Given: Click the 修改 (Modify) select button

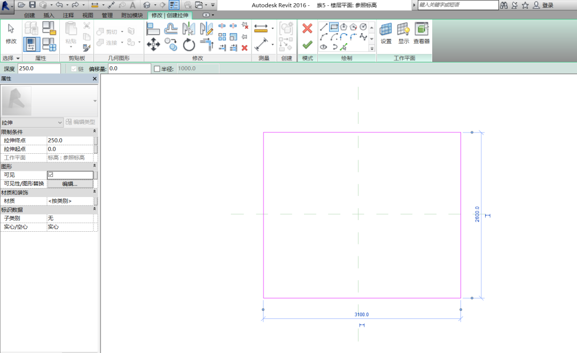Looking at the screenshot, I should click(x=11, y=33).
